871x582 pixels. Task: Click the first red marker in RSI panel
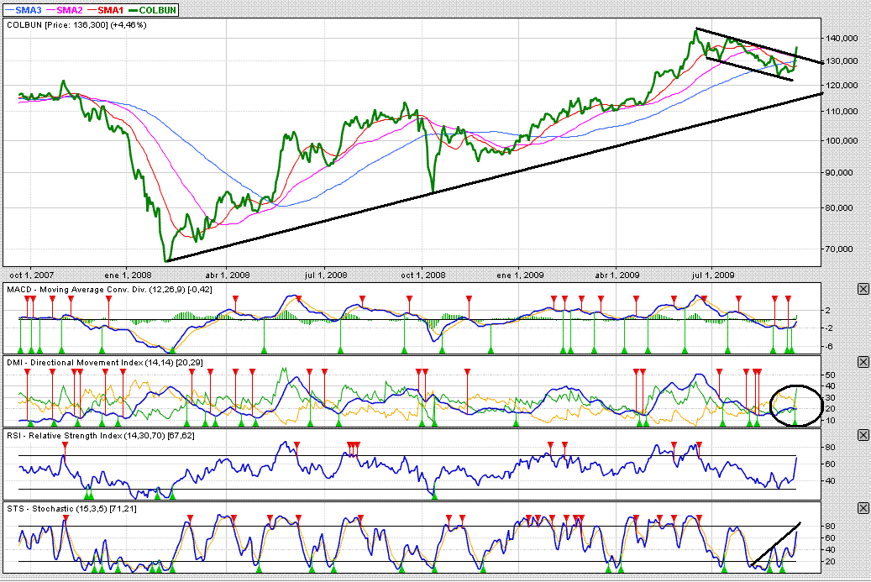pyautogui.click(x=65, y=445)
